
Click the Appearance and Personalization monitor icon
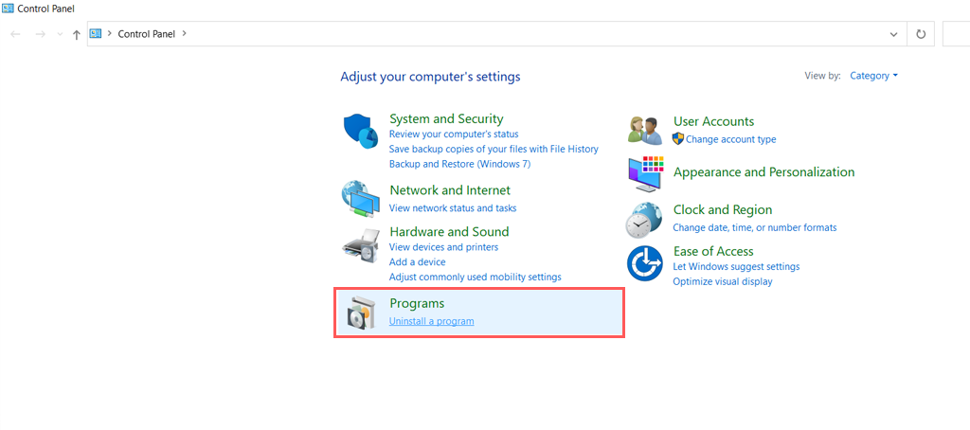pos(645,173)
